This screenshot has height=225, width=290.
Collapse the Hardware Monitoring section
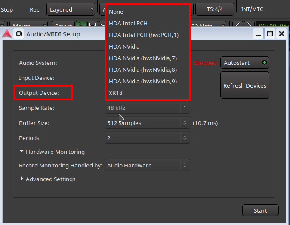(x=52, y=152)
